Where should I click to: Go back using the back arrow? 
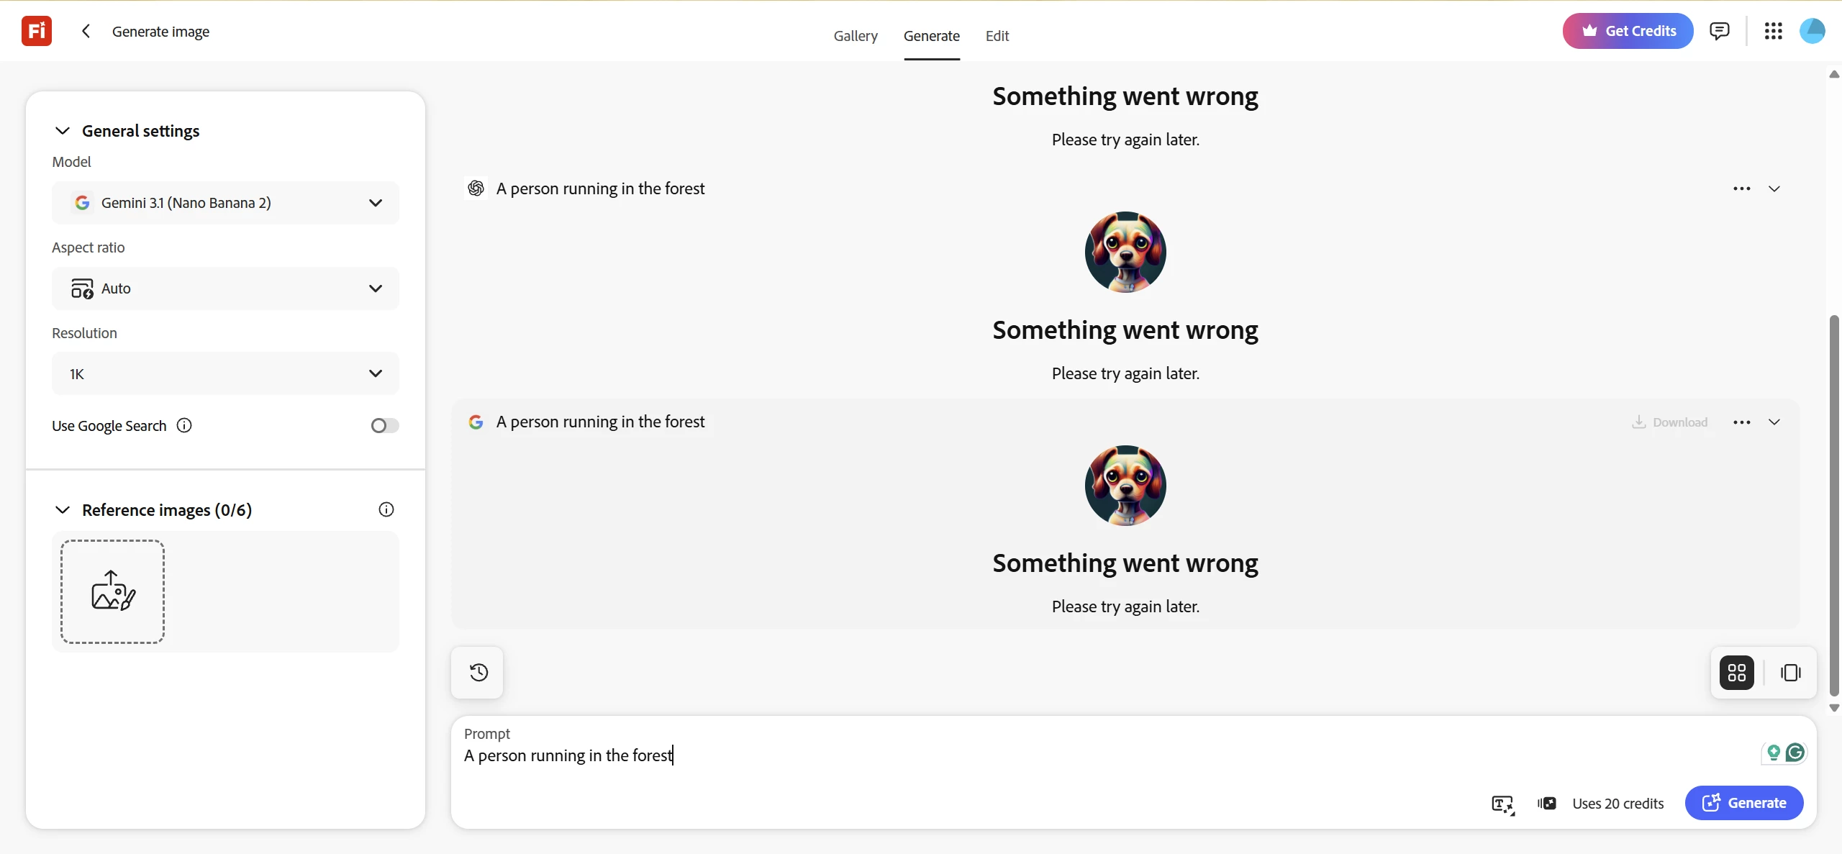coord(86,31)
